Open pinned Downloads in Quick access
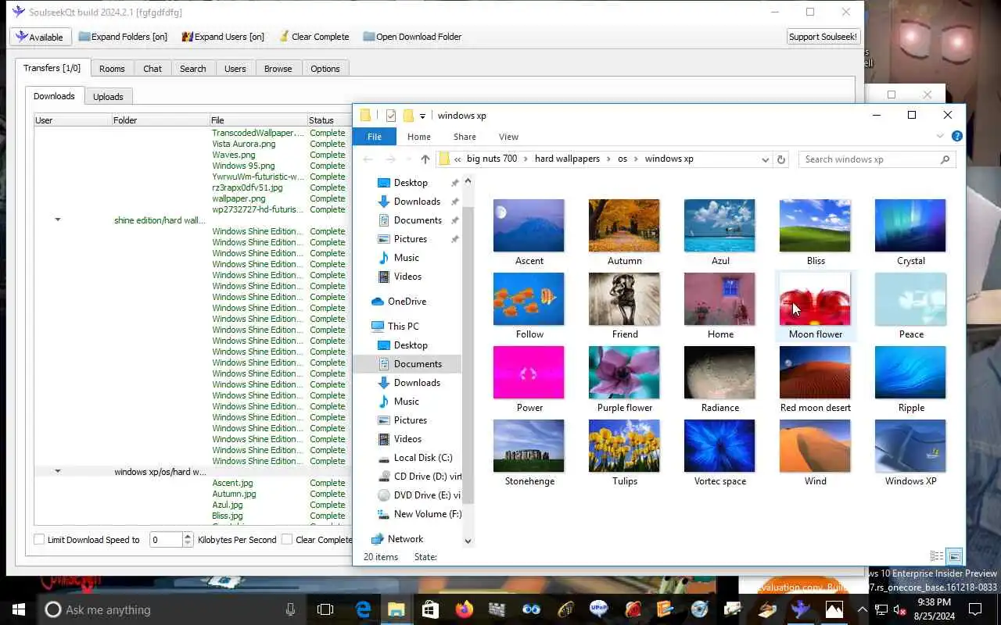1001x625 pixels. coord(417,202)
